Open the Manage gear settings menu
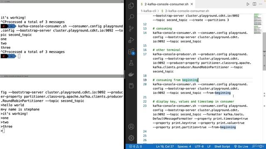This screenshot has height=149, width=266. [x=131, y=138]
